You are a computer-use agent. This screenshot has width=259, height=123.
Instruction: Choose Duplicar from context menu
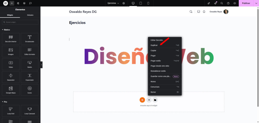(154, 45)
